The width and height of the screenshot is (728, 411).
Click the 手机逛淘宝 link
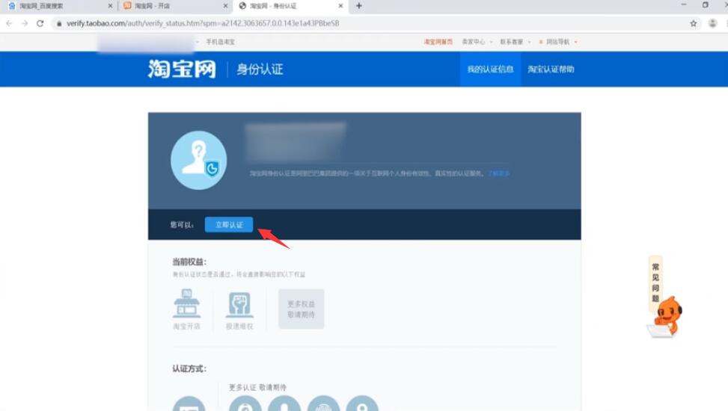220,42
